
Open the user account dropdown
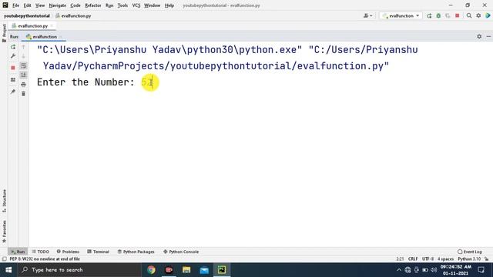coord(367,15)
